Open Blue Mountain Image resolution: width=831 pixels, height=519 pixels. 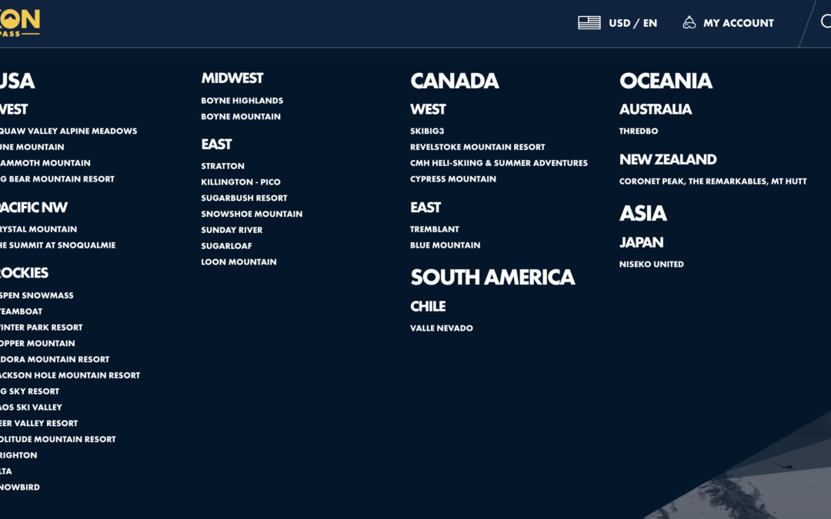point(446,245)
